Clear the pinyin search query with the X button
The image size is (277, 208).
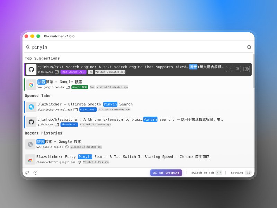click(249, 47)
